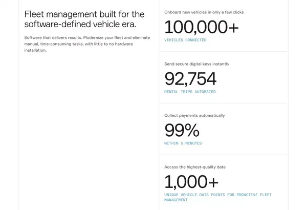Click 'Onboard new vehicles in only a few clicks'
The image size is (307, 210).
point(204,12)
